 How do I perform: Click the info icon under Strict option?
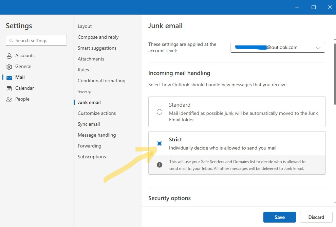pos(160,165)
